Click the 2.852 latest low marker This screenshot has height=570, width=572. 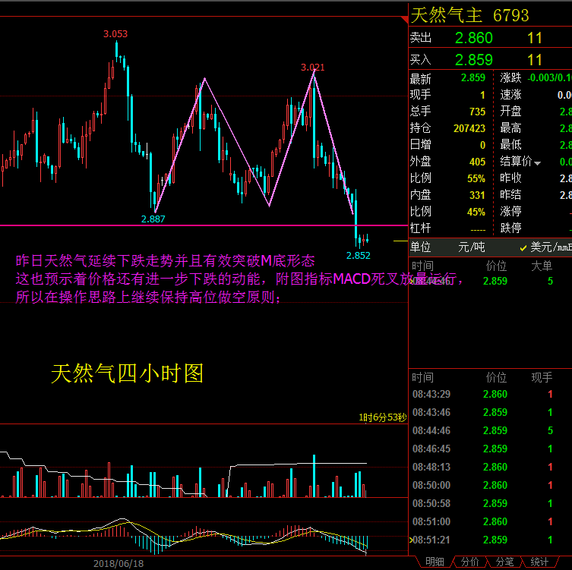click(358, 255)
